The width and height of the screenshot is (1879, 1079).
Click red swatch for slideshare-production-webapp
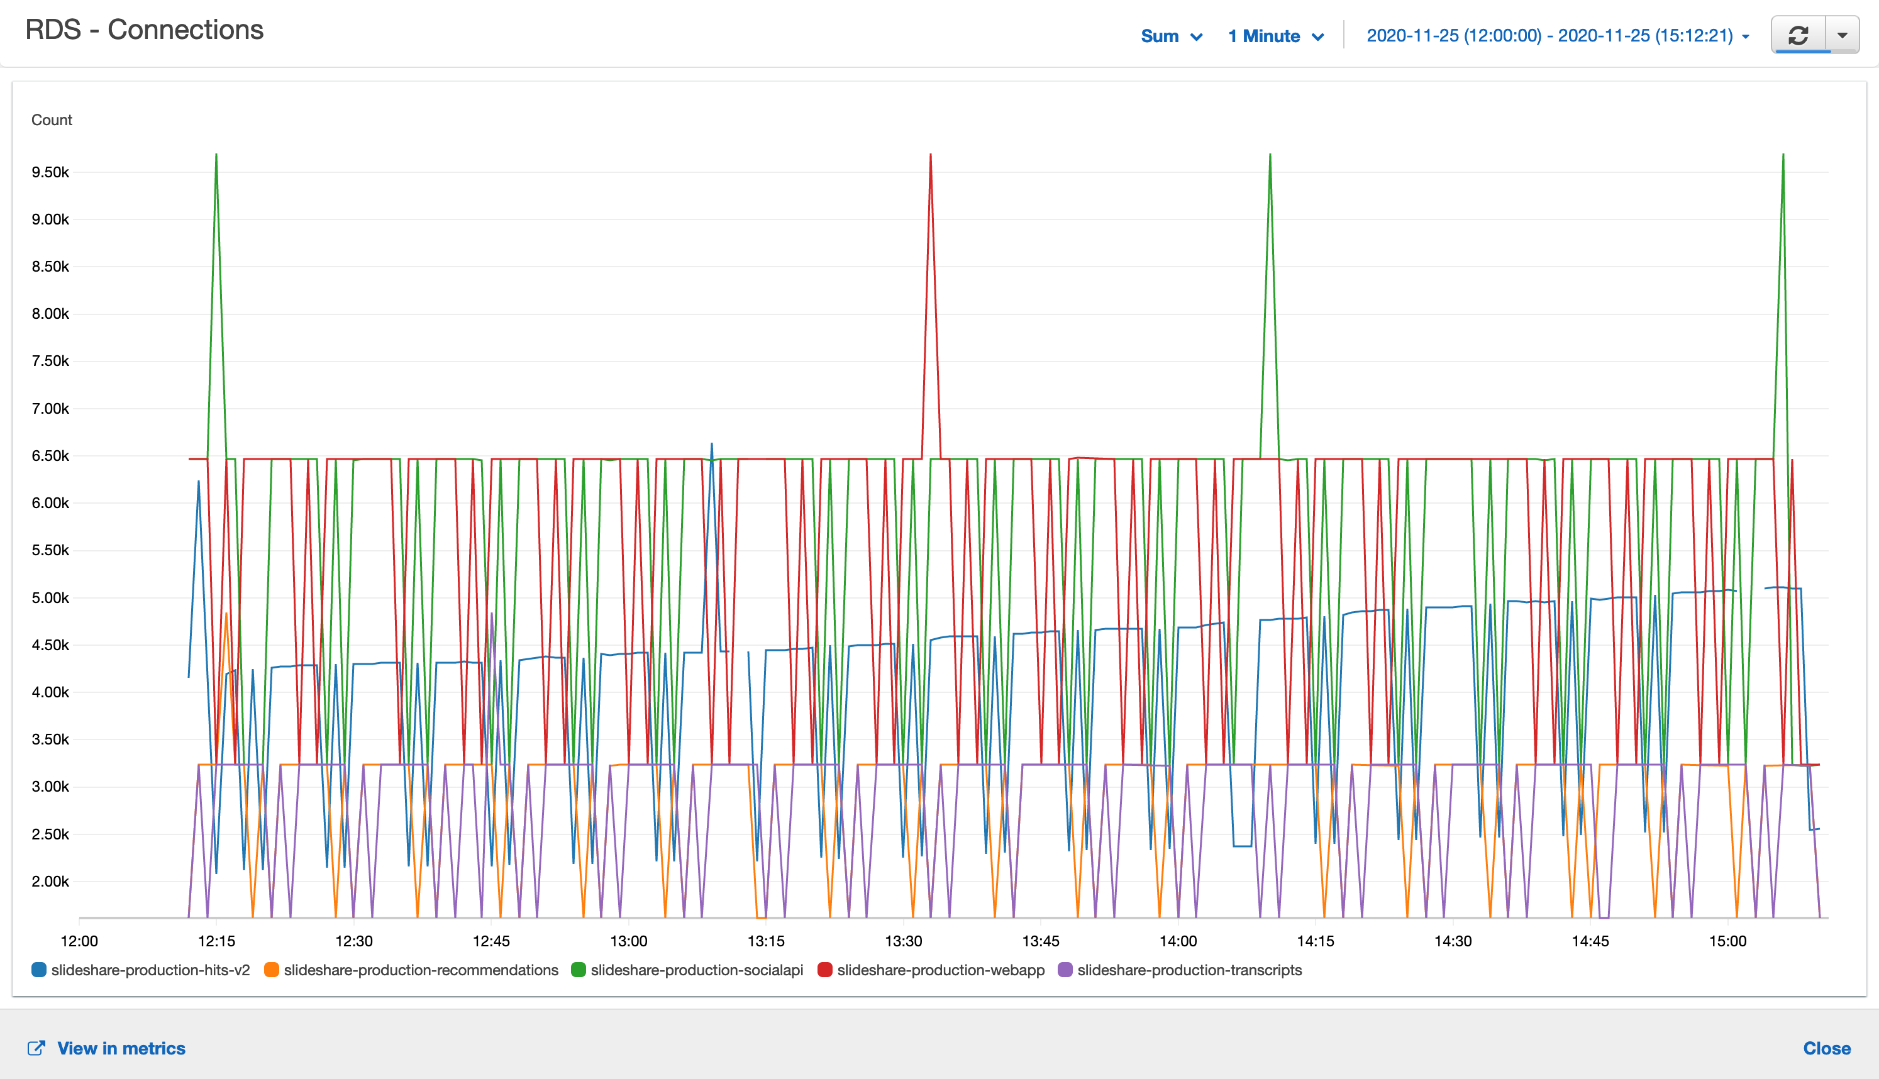click(824, 970)
